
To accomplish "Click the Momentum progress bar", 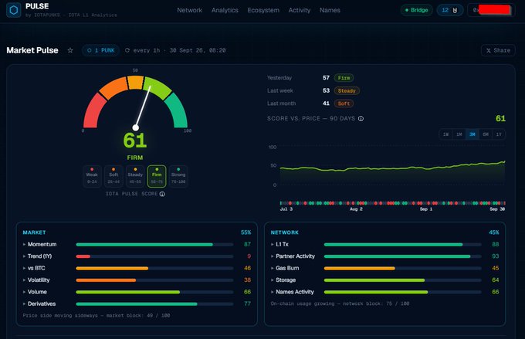I will [154, 245].
